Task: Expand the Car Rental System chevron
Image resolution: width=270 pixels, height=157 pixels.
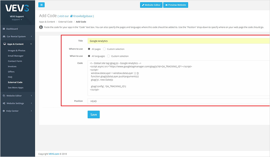Action: pyautogui.click(x=31, y=36)
